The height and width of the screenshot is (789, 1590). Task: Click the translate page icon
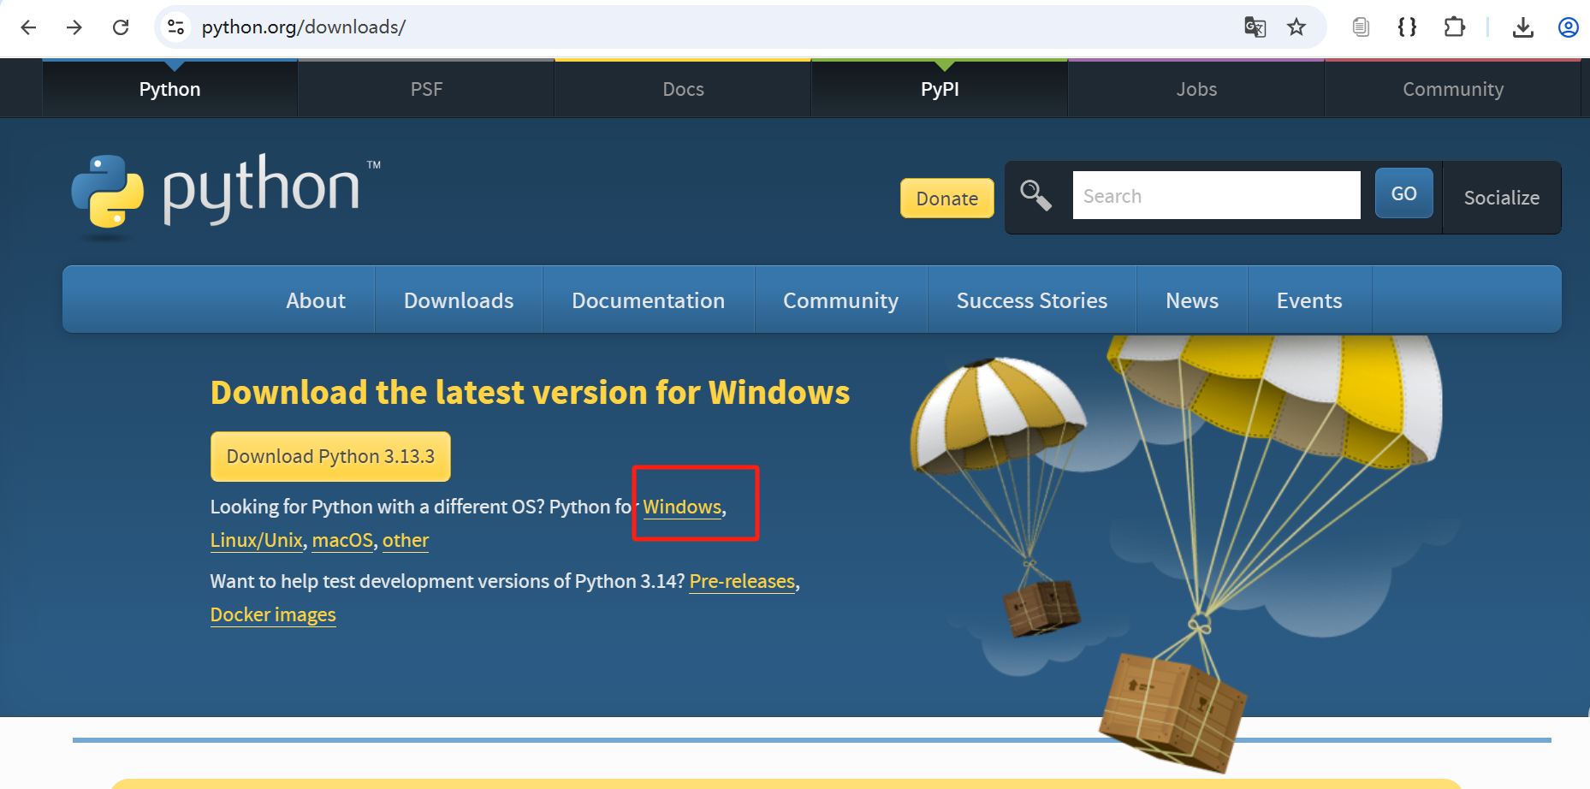pyautogui.click(x=1255, y=27)
